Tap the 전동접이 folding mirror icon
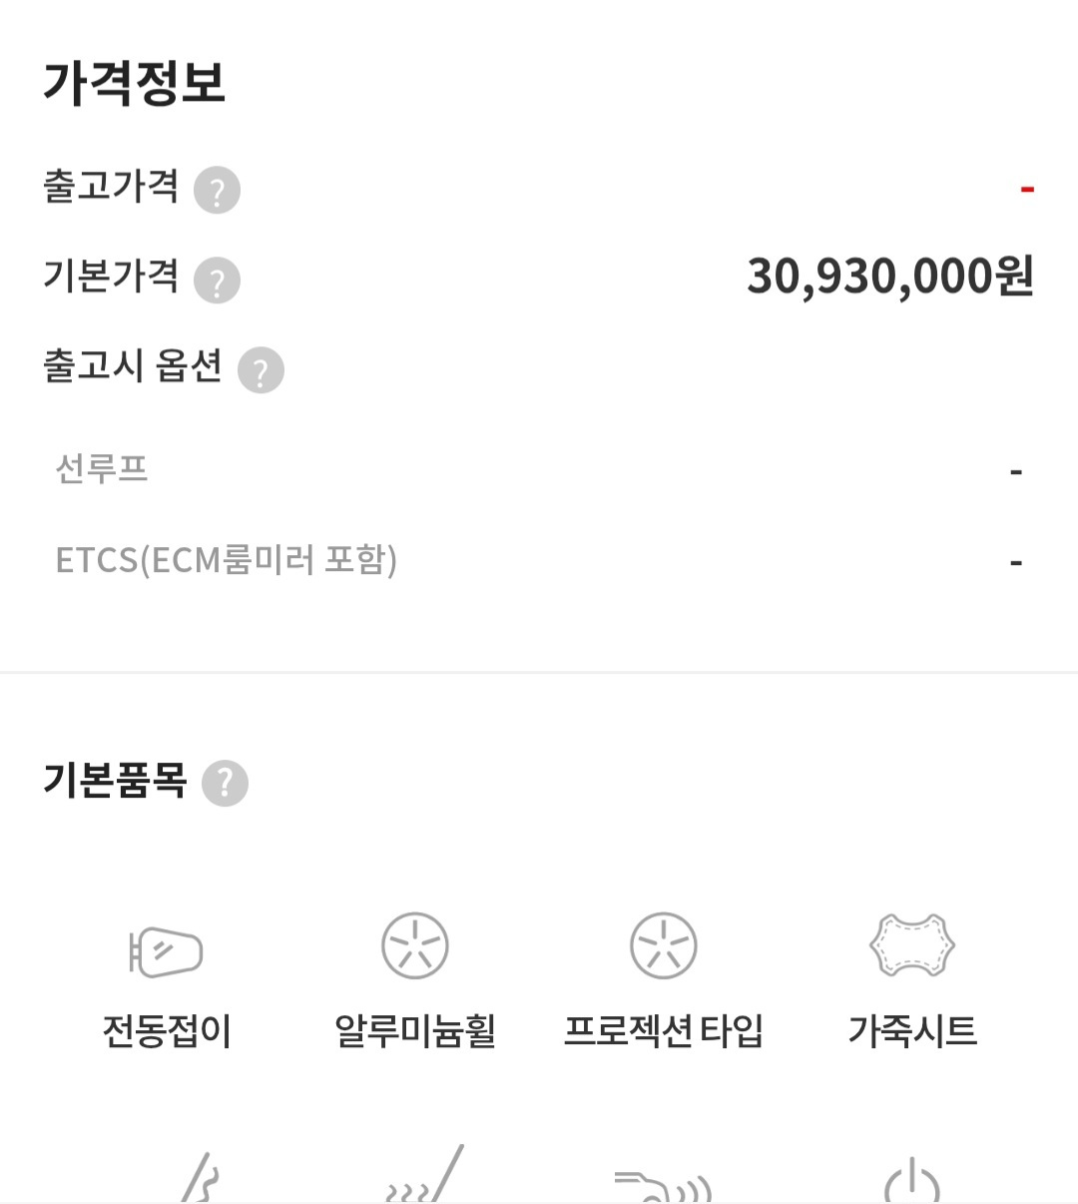 (167, 949)
